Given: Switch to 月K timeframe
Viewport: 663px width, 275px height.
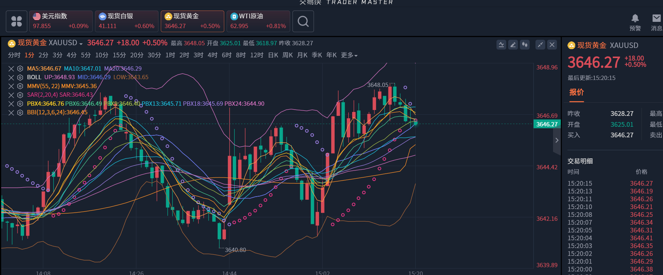Looking at the screenshot, I should pyautogui.click(x=302, y=55).
